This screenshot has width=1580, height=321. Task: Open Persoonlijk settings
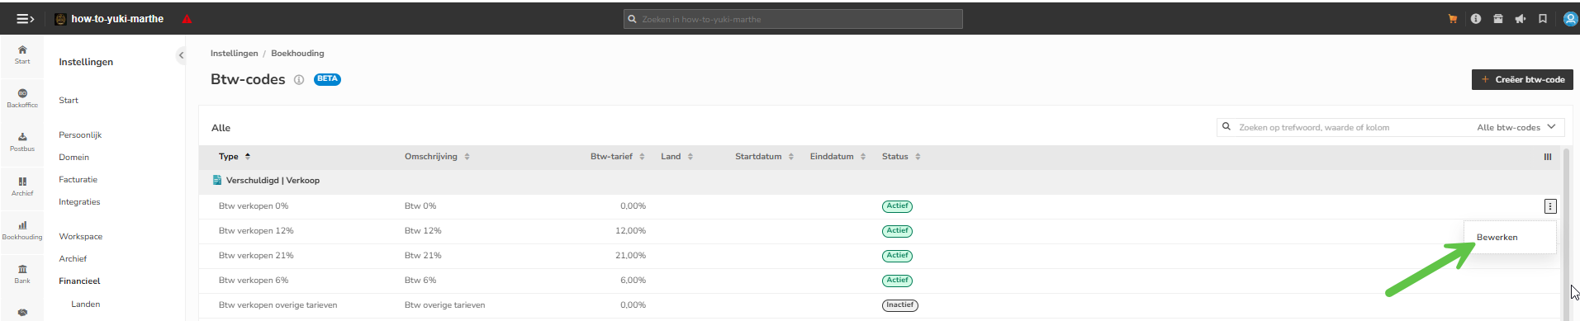tap(80, 135)
